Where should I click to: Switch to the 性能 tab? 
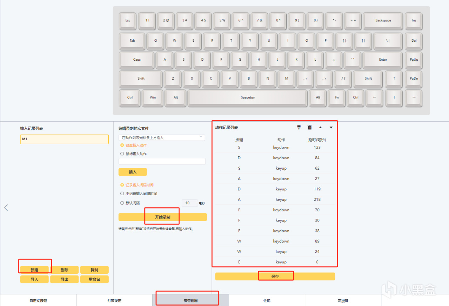(x=267, y=300)
